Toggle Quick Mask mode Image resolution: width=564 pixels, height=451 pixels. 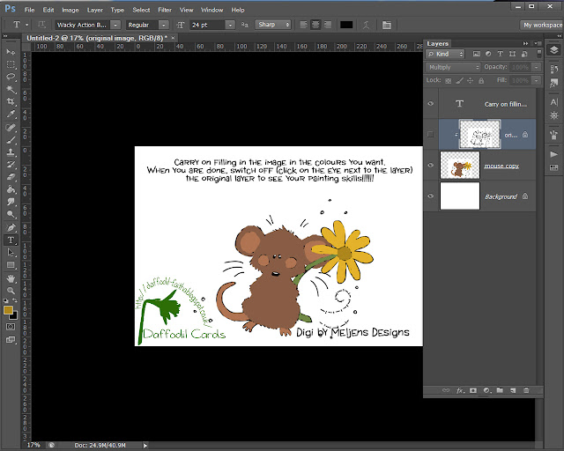[x=11, y=327]
